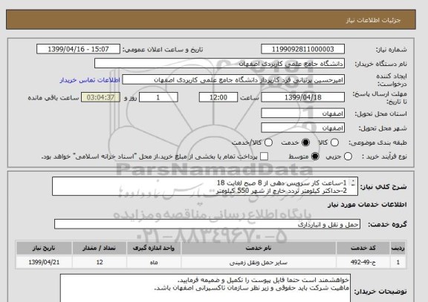The width and height of the screenshot is (428, 302).
Task: Click buyer organization name field
Action: coord(219,64)
